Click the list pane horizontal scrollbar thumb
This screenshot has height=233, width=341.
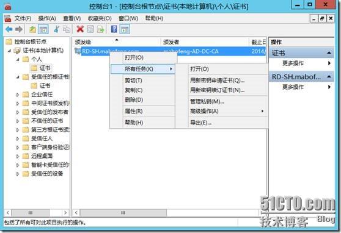123,213
